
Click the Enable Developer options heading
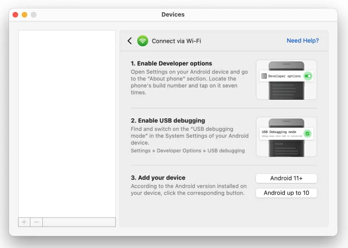[171, 63]
